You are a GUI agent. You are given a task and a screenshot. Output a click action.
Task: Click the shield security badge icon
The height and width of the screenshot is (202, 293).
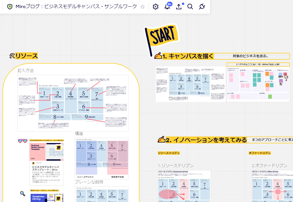pyautogui.click(x=10, y=7)
